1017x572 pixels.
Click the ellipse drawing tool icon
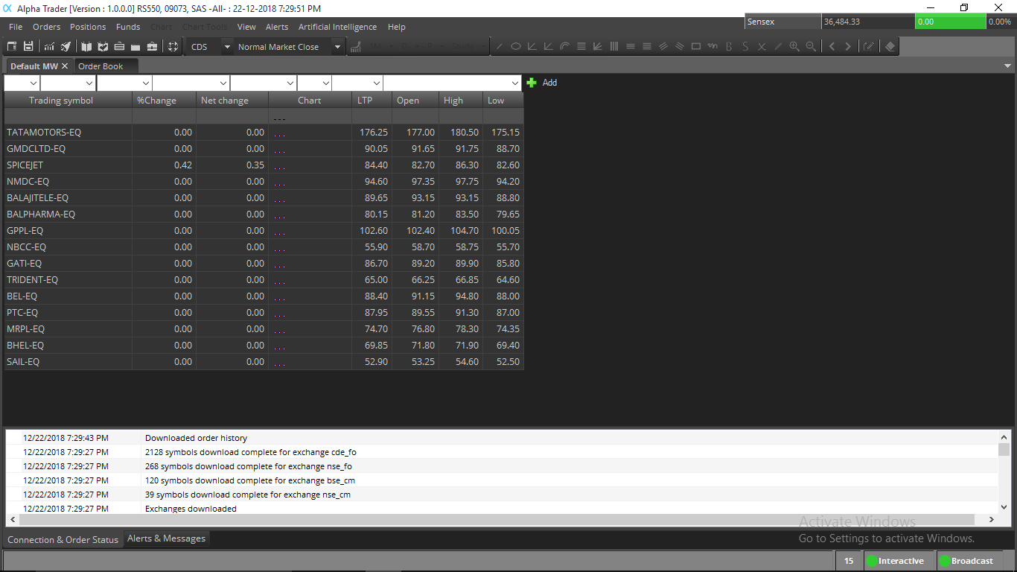[x=515, y=46]
